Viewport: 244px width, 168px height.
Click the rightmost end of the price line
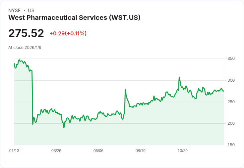pos(223,91)
